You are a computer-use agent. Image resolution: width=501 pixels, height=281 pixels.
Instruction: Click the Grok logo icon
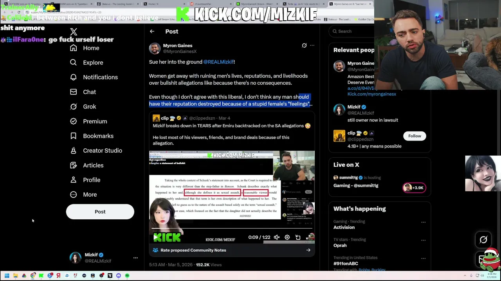(73, 107)
